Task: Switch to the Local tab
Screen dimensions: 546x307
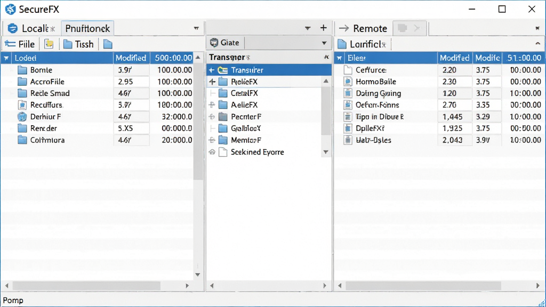Action: point(31,28)
